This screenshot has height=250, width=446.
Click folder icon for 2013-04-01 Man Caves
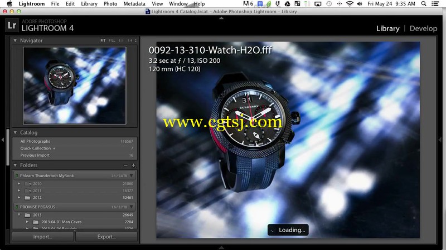tap(36, 222)
